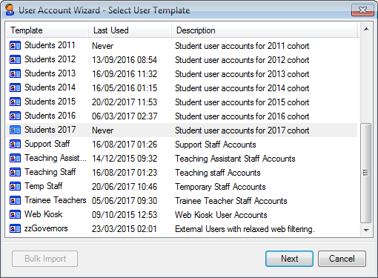Click the Next button

[x=289, y=259]
